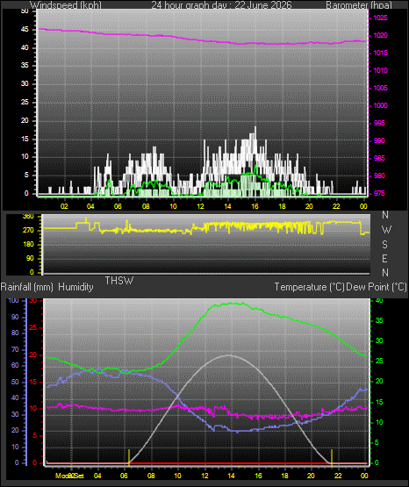The image size is (409, 487).
Task: Click the MoonSet label on time axis
Action: (x=69, y=476)
